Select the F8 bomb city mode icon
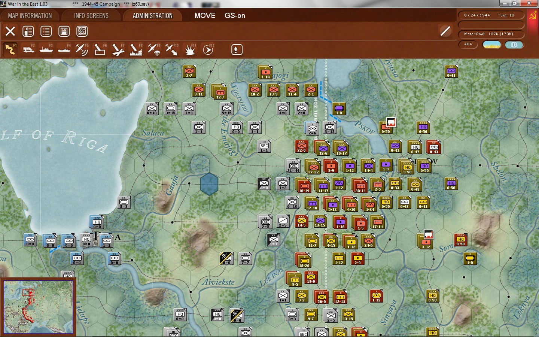The height and width of the screenshot is (337, 539). [x=136, y=49]
